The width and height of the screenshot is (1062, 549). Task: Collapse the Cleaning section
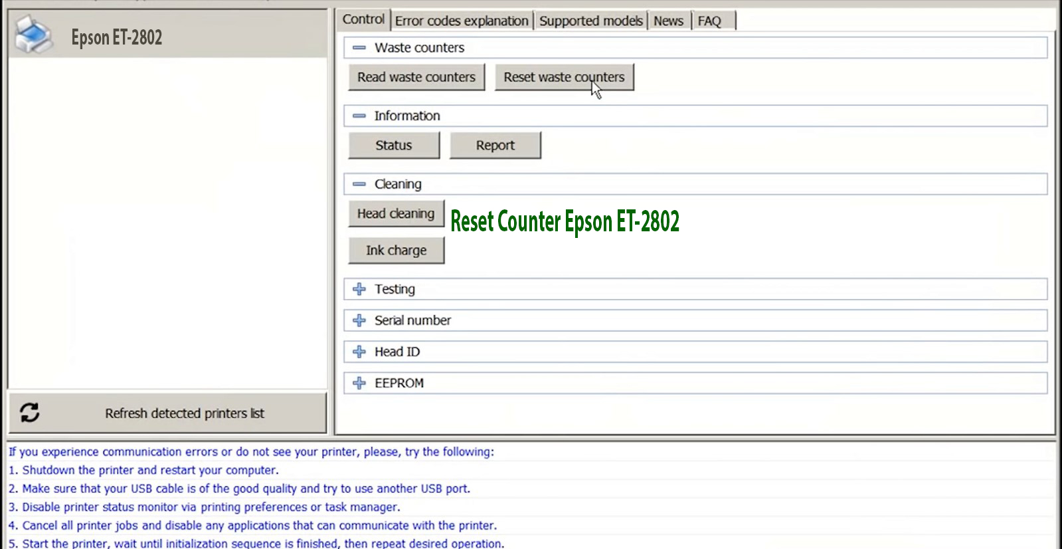pos(359,184)
